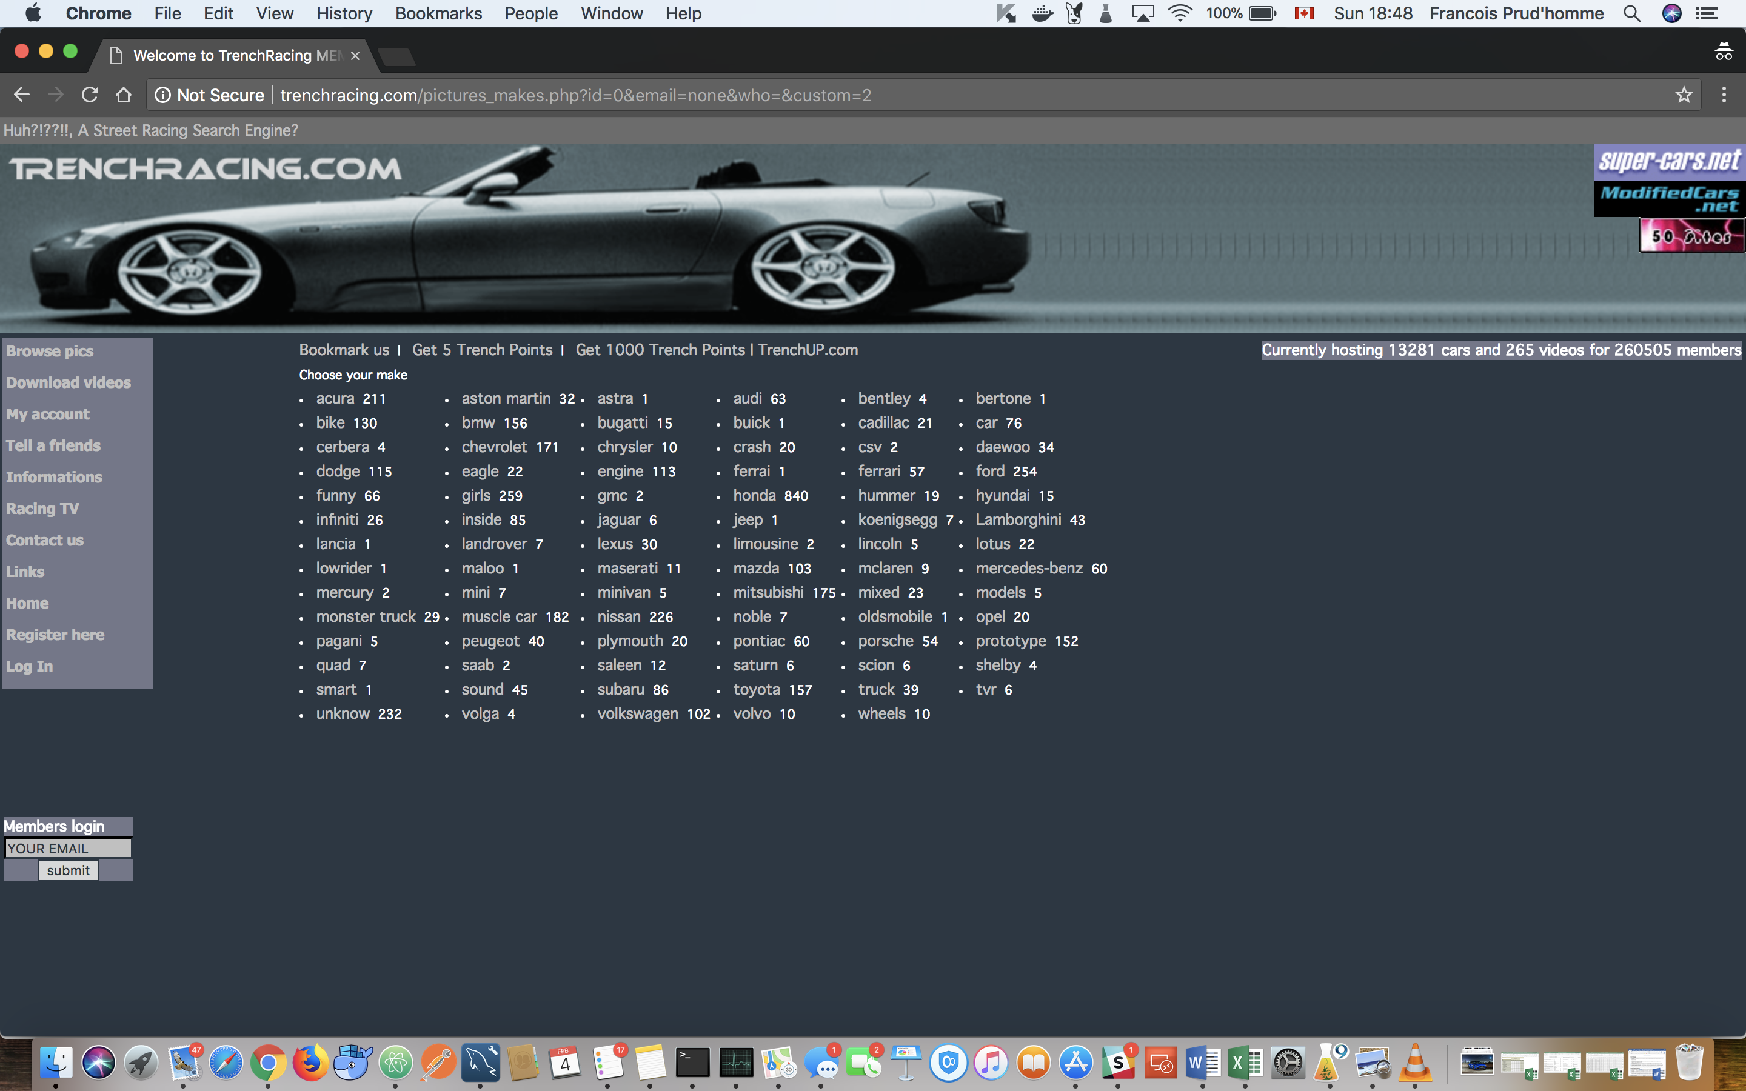Open Chrome's three-dot menu
The height and width of the screenshot is (1091, 1746).
(1724, 95)
